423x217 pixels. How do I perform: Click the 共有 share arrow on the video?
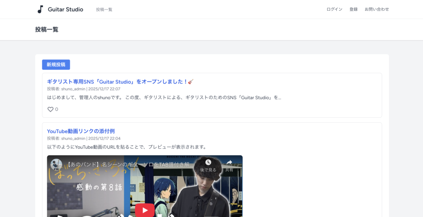tap(229, 162)
